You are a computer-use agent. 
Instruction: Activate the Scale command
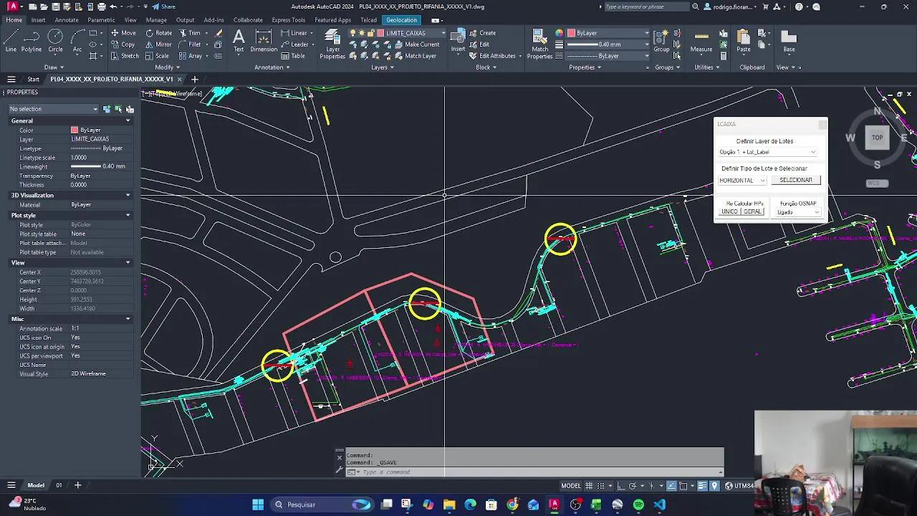(x=157, y=56)
